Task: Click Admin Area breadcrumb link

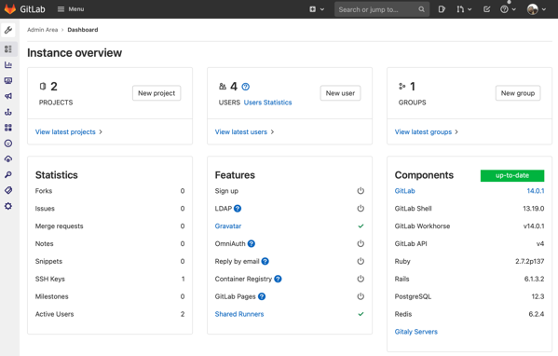Action: 42,30
